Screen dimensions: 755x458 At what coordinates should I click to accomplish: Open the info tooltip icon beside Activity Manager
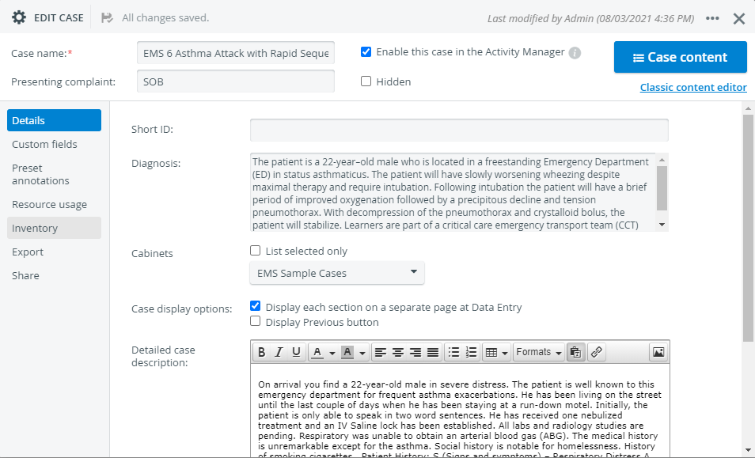pyautogui.click(x=575, y=53)
